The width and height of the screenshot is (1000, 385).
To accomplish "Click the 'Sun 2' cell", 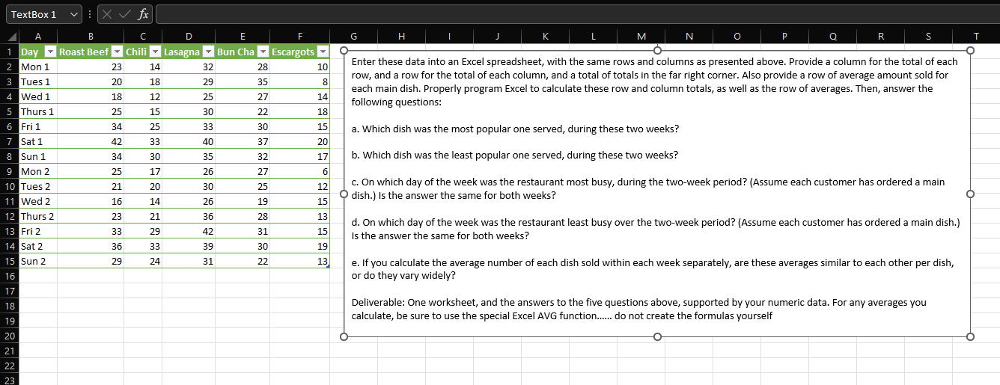I will pyautogui.click(x=37, y=261).
